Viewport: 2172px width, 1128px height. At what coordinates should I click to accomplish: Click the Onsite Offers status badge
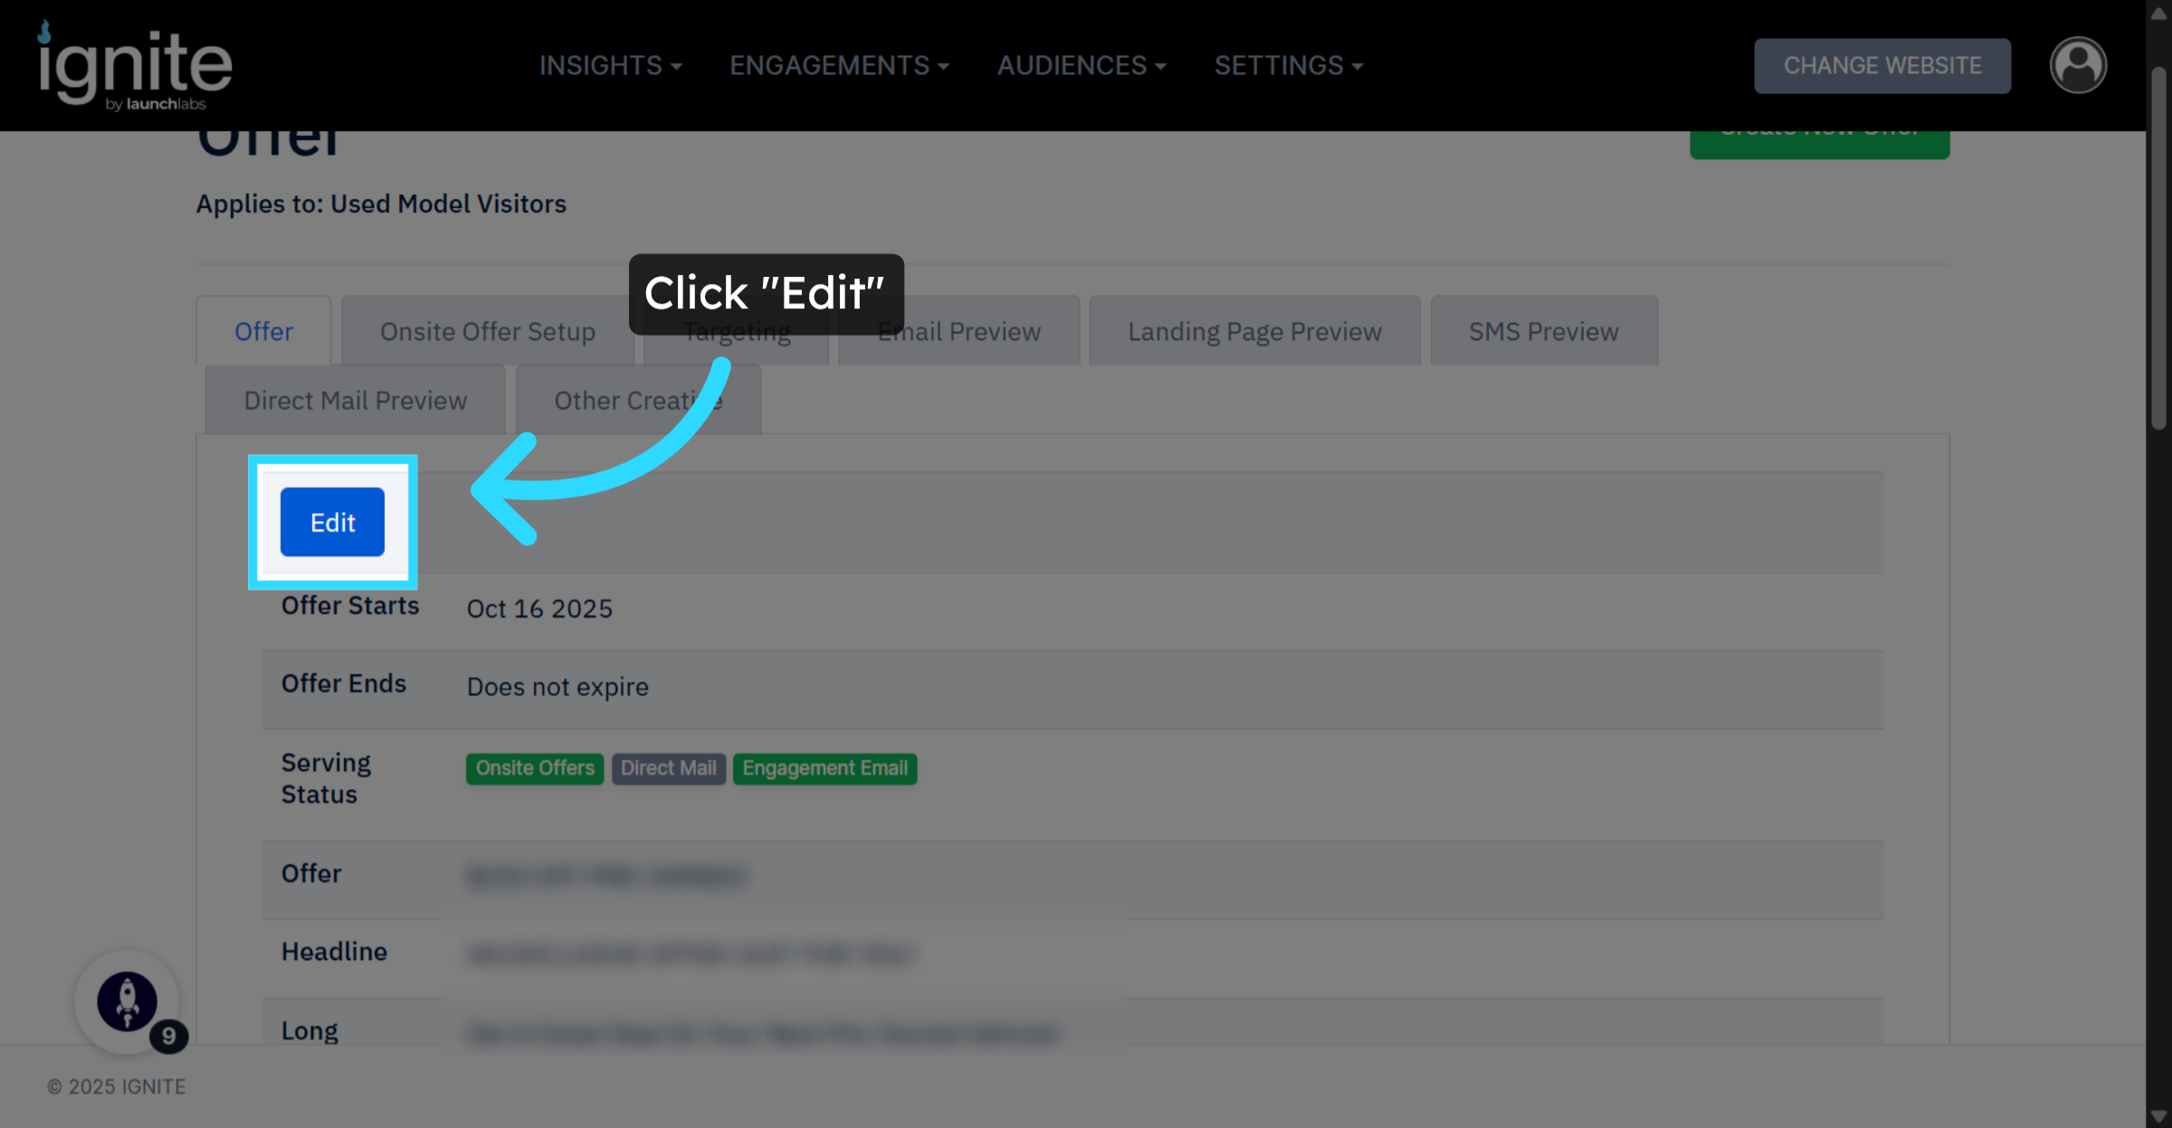tap(534, 768)
